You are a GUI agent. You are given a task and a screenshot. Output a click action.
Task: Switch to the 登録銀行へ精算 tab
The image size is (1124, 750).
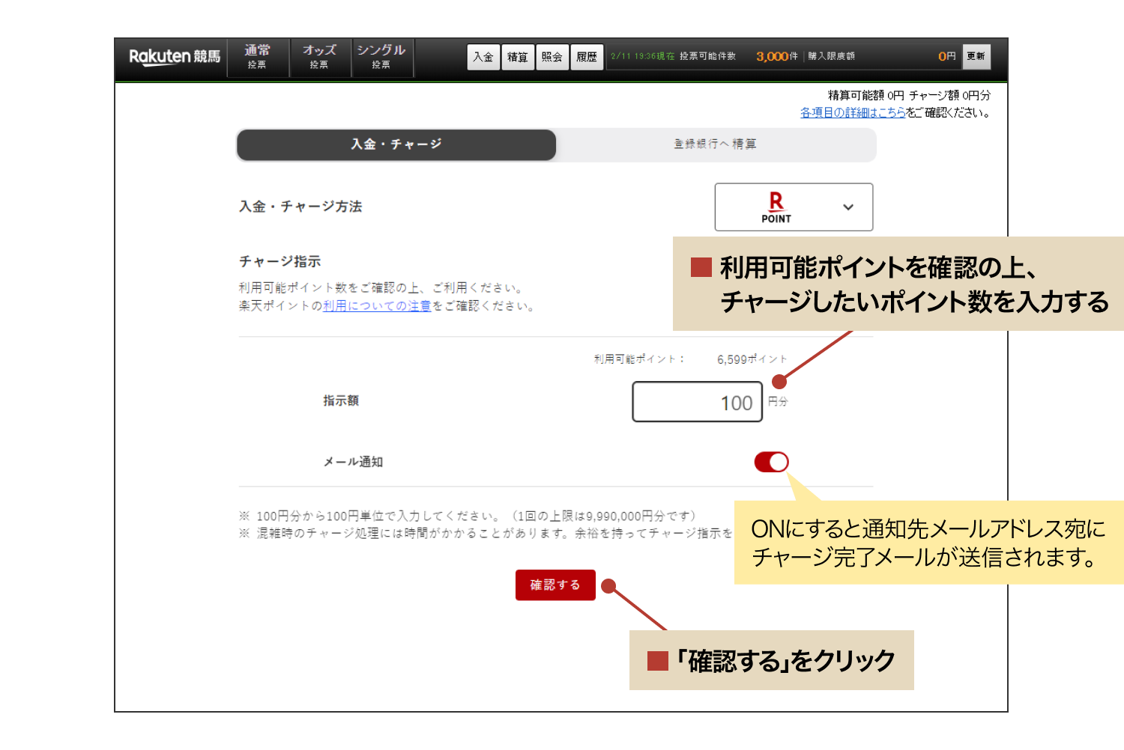tap(716, 144)
